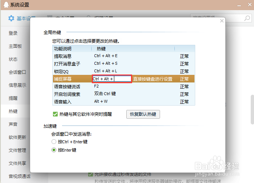Click the Ctrl + Alt + L hotkey value
This screenshot has width=254, height=183.
click(106, 71)
